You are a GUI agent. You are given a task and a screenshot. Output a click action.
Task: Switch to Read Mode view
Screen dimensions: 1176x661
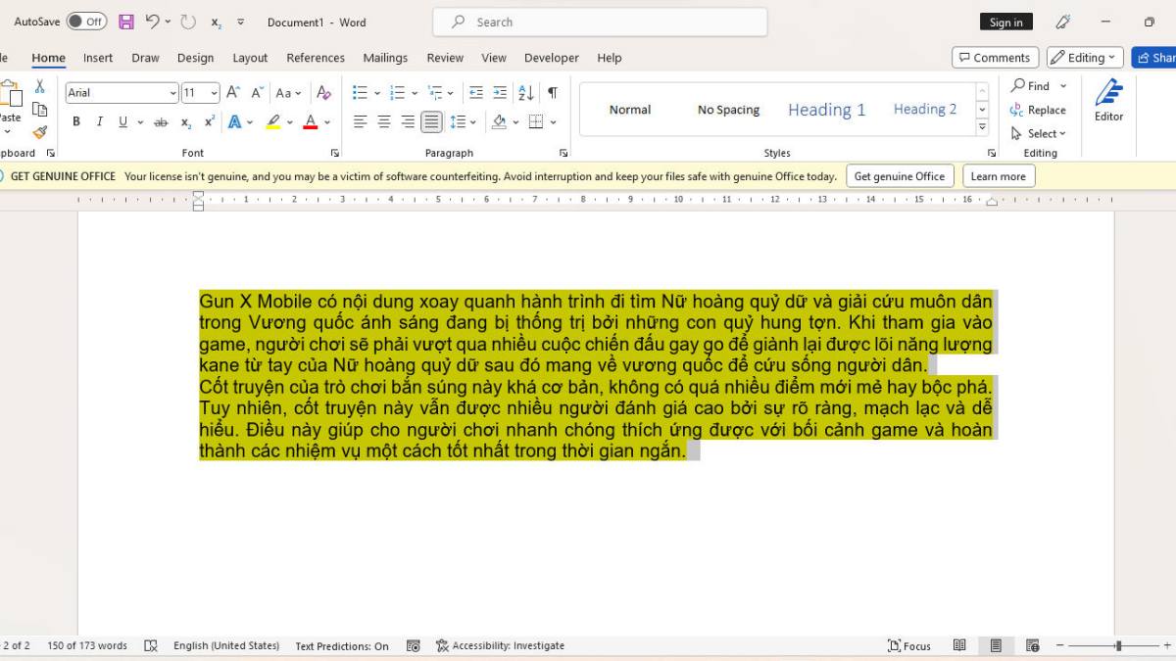point(959,646)
